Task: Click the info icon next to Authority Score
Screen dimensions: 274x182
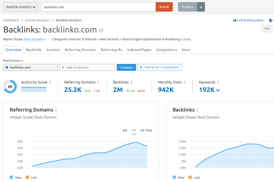Action: (50, 82)
